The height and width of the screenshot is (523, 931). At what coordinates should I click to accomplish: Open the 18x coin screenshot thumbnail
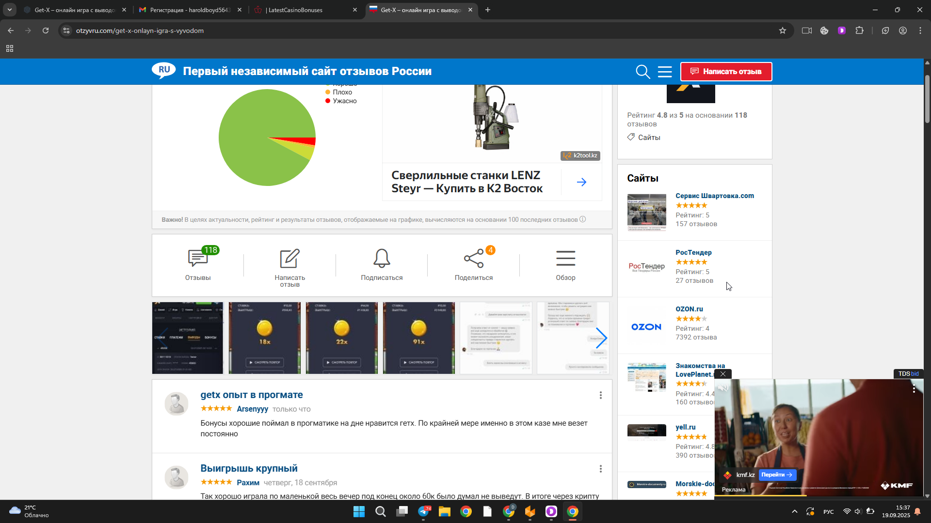coord(265,338)
